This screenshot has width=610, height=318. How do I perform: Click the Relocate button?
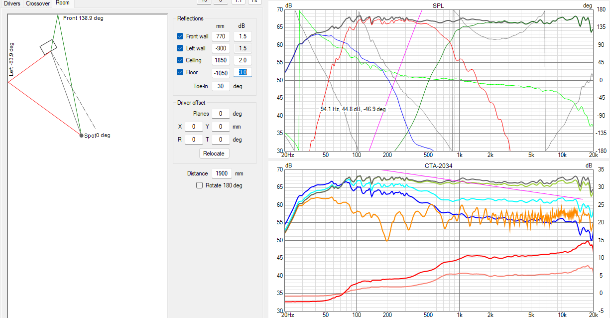tap(214, 154)
